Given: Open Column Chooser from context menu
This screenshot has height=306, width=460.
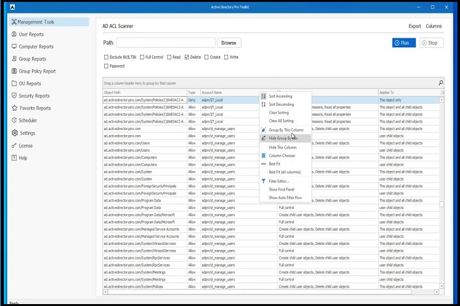Looking at the screenshot, I should click(282, 156).
